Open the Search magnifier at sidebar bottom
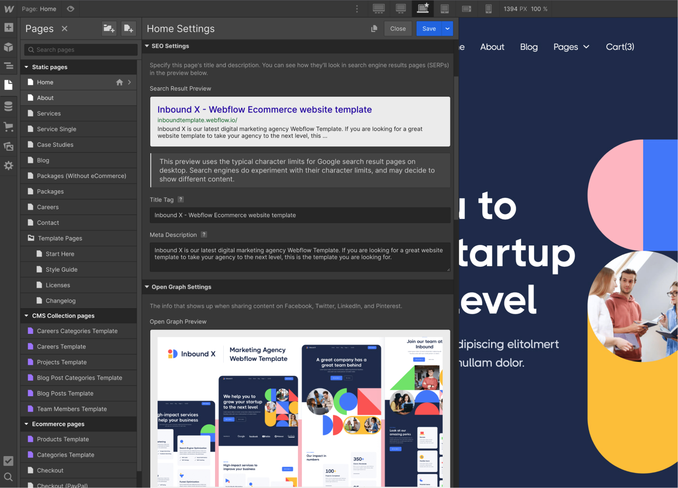 [x=9, y=477]
